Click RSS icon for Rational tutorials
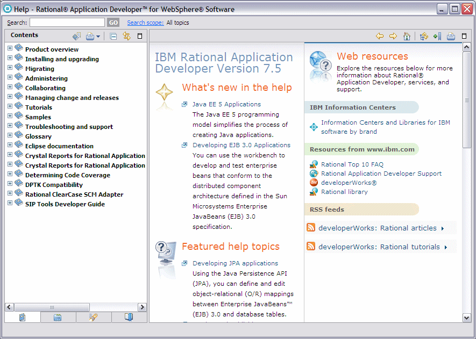 [311, 246]
